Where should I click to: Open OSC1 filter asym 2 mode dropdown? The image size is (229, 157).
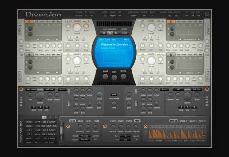pyautogui.click(x=86, y=21)
